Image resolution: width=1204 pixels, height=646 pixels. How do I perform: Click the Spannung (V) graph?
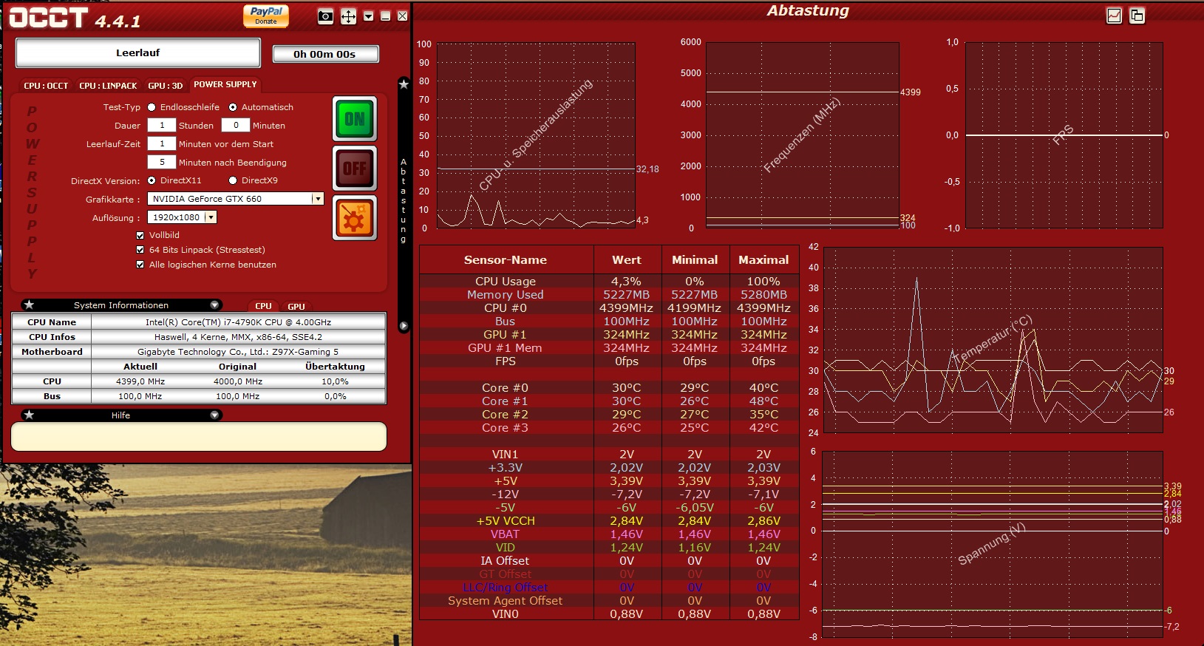pos(992,544)
